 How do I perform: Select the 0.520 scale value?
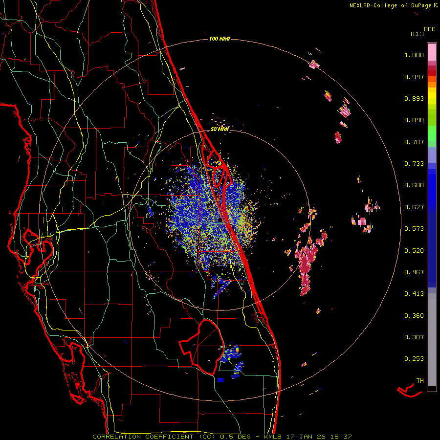414,251
